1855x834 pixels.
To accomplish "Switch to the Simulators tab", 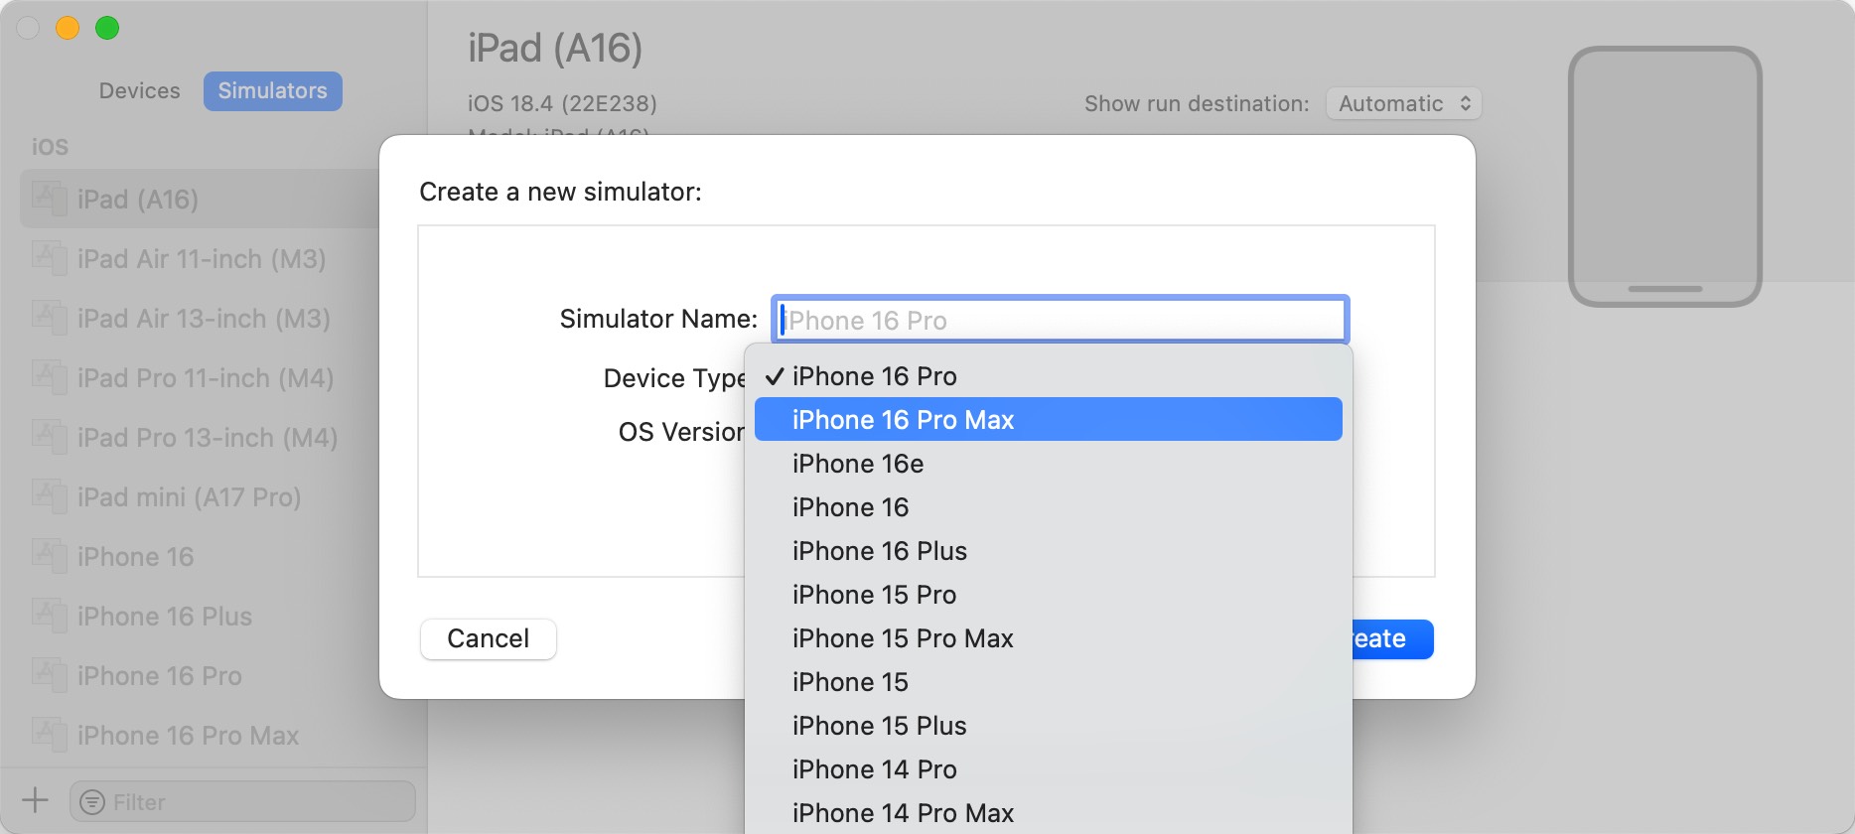I will [272, 90].
